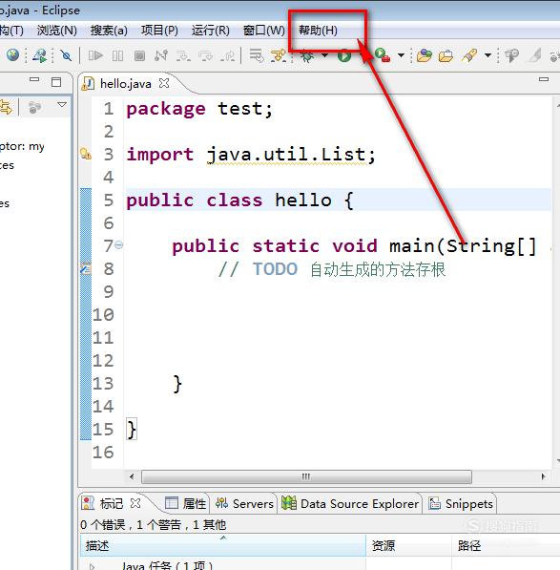Image resolution: width=560 pixels, height=570 pixels.
Task: Open the 浏览(N) menu
Action: tap(56, 31)
